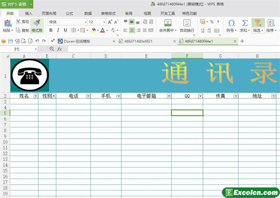
Task: Toggle horizontal center alignment
Action: [x=132, y=30]
